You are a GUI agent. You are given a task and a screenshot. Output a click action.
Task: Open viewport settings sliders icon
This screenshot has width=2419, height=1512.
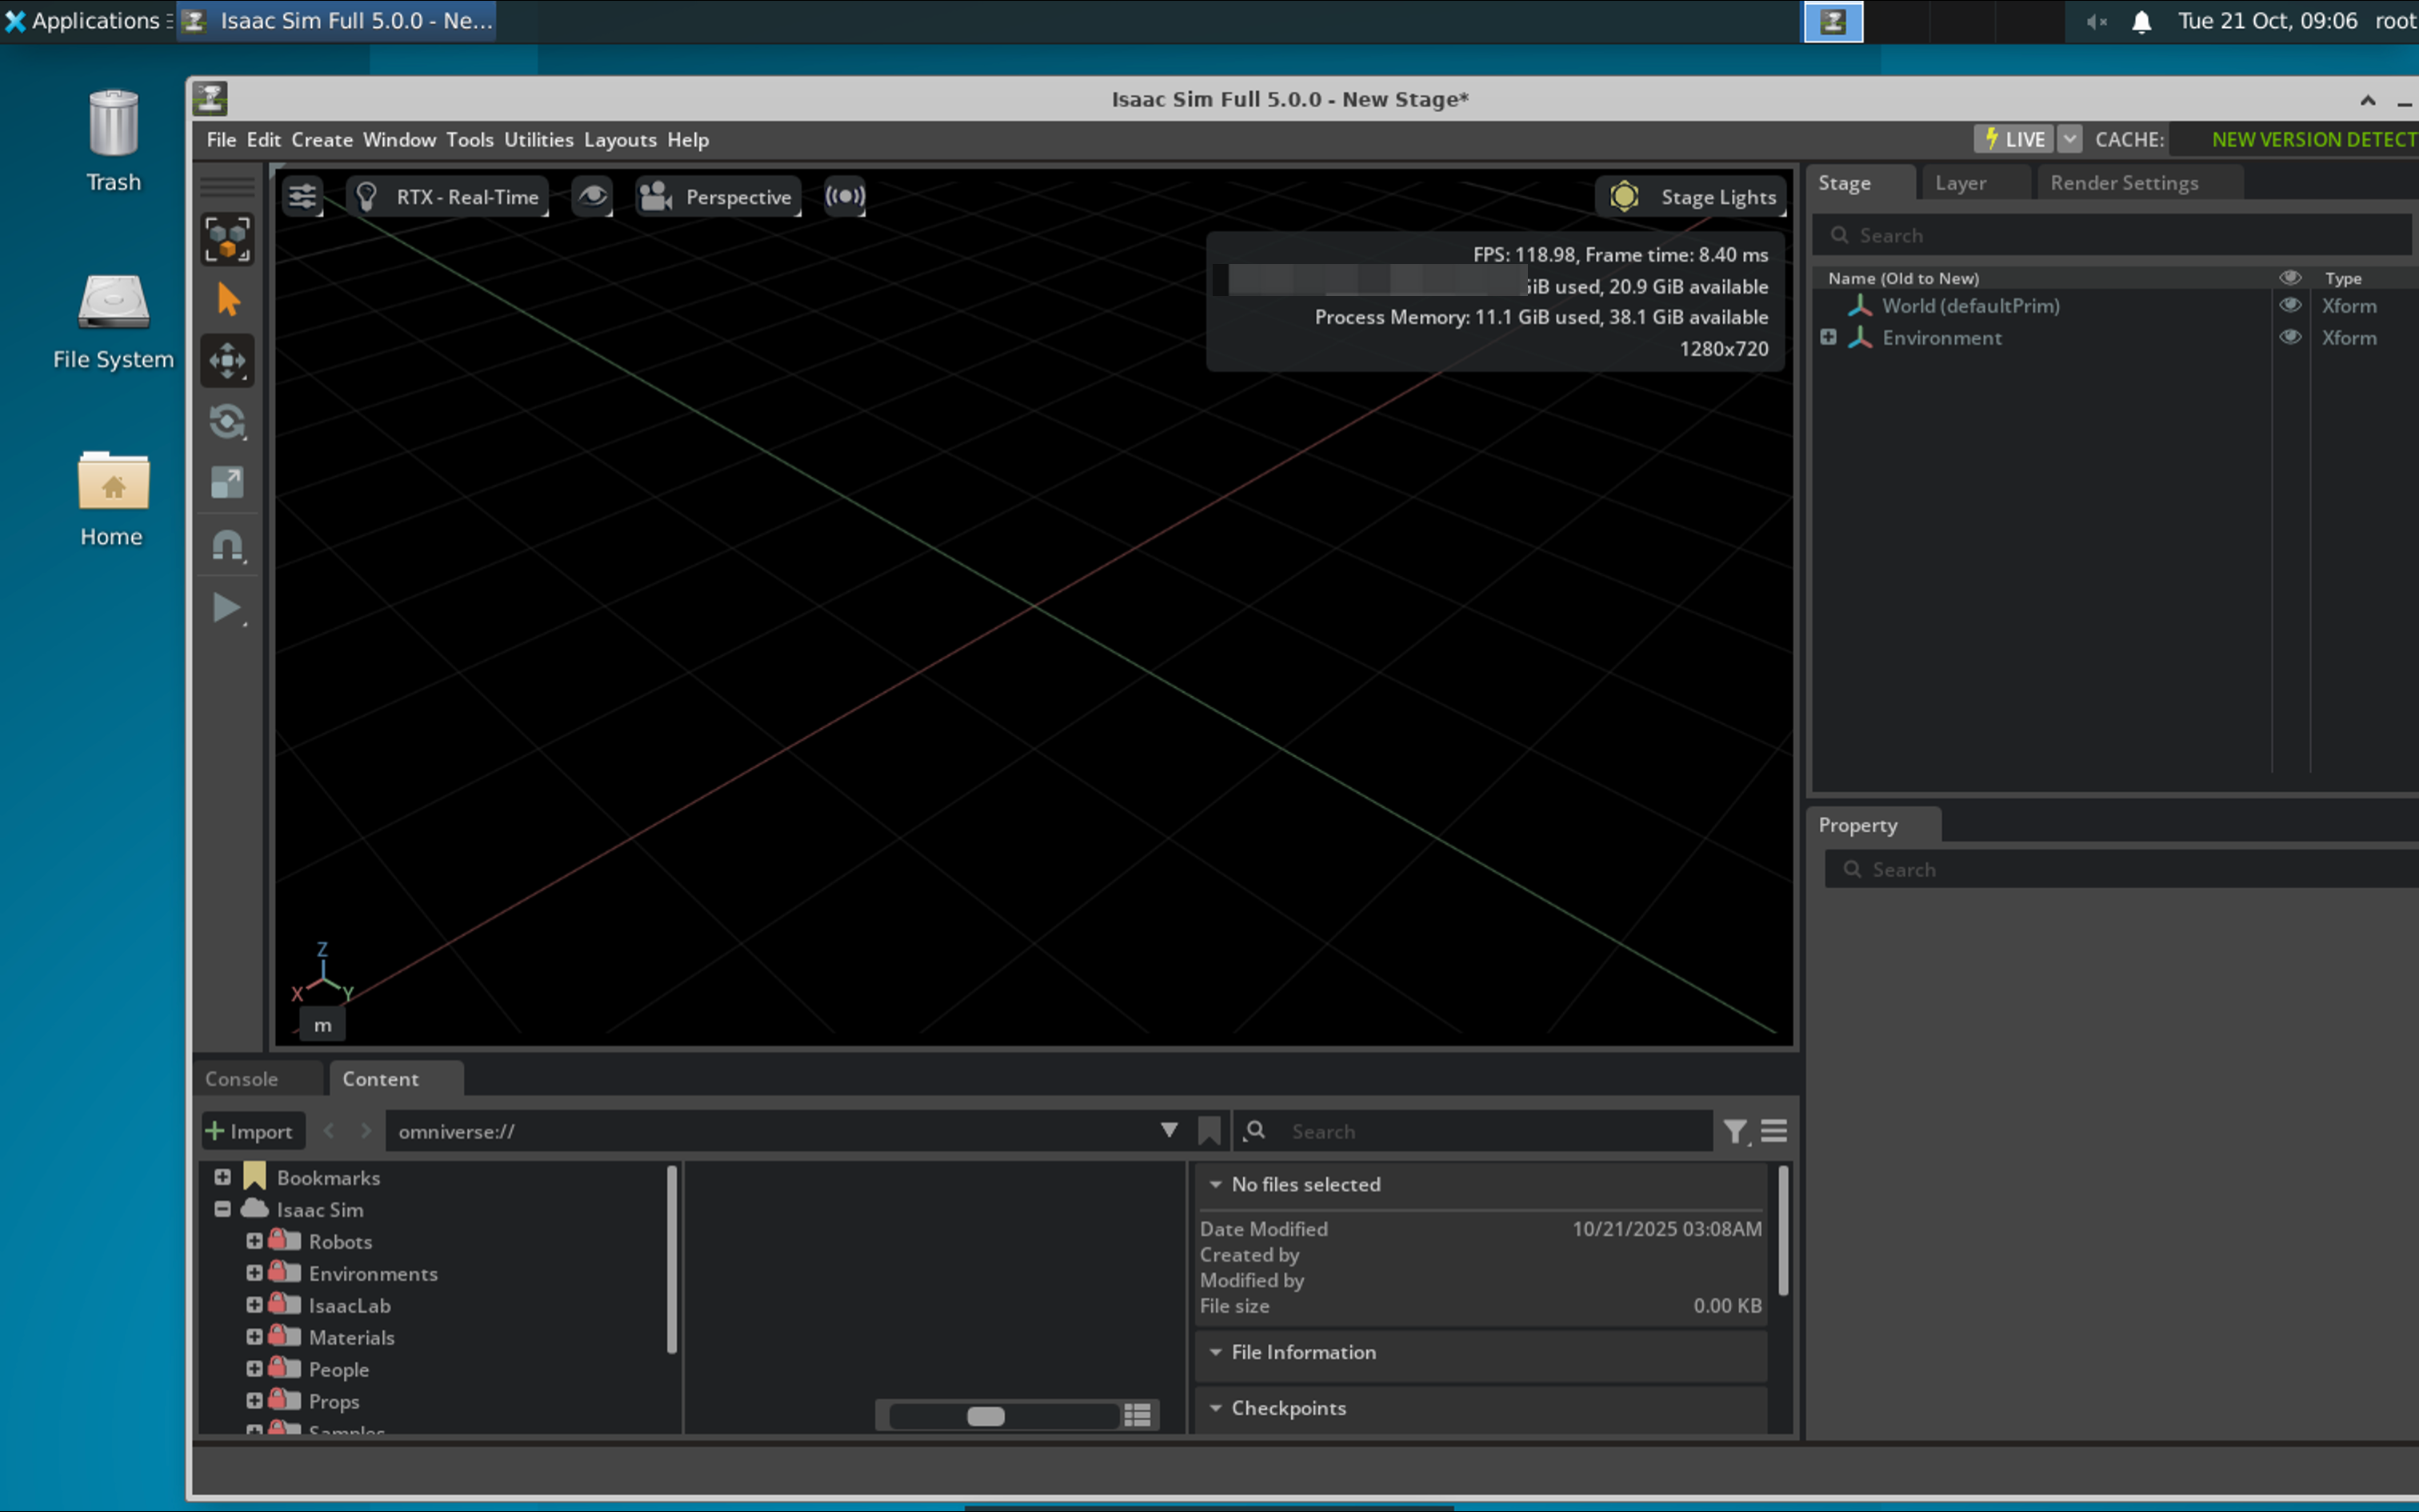coord(302,196)
